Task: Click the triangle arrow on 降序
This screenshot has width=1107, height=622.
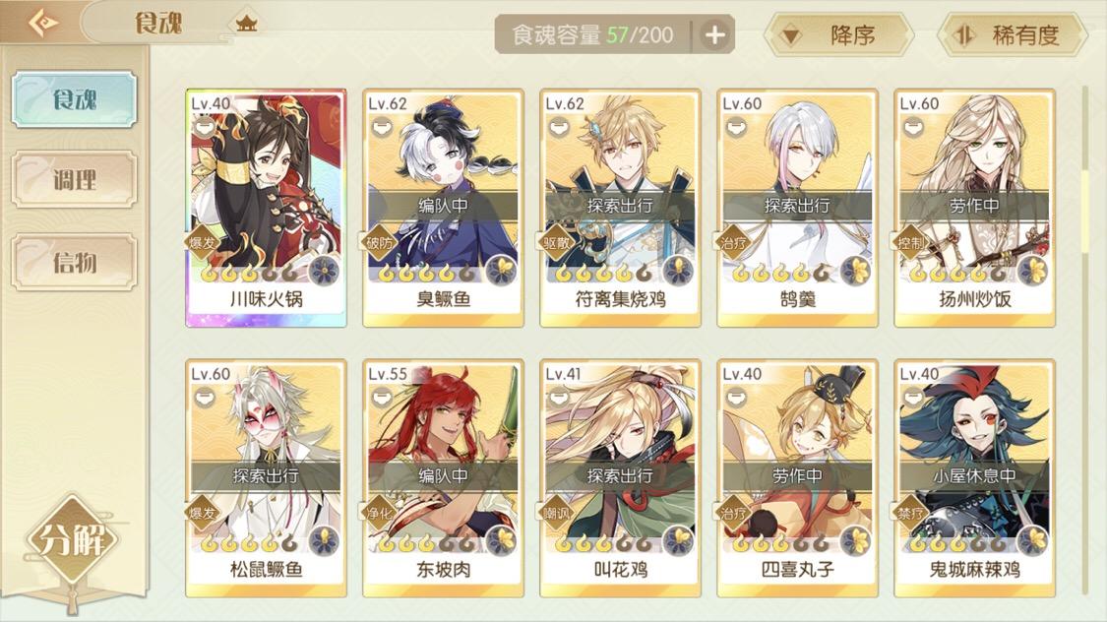Action: click(x=791, y=36)
